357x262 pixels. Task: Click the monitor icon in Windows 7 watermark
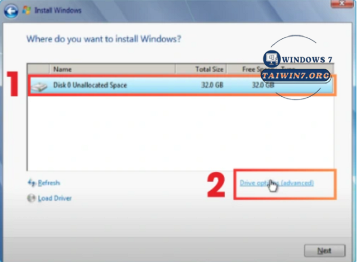(x=271, y=58)
